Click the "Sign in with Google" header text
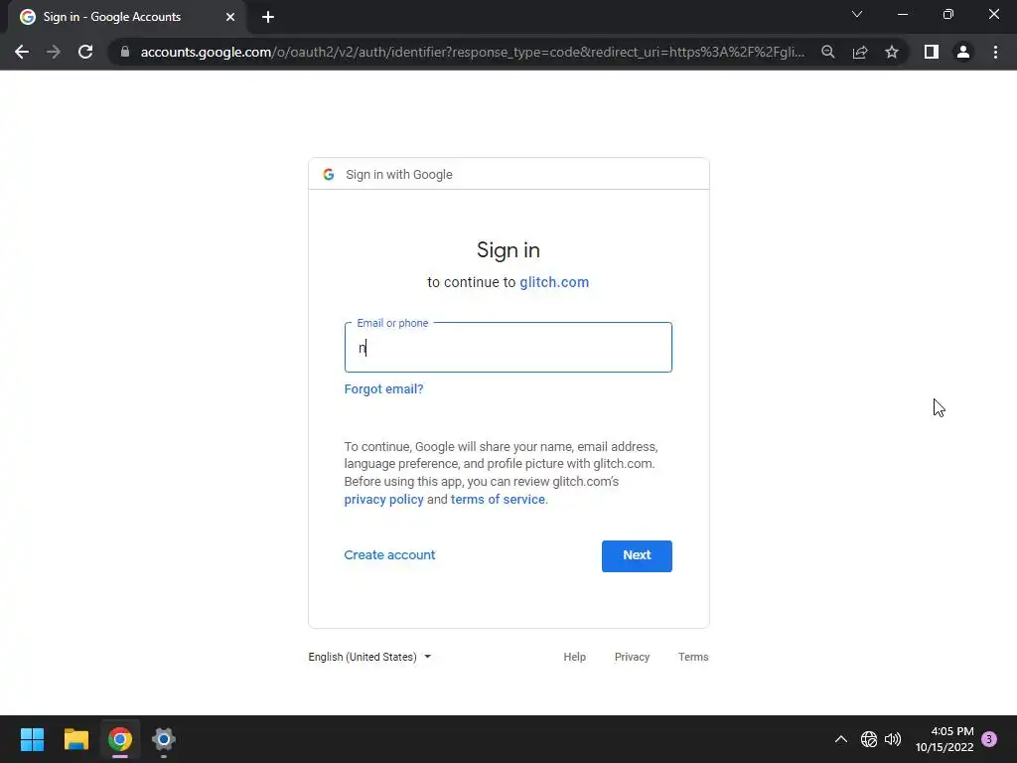The image size is (1017, 763). pos(399,175)
